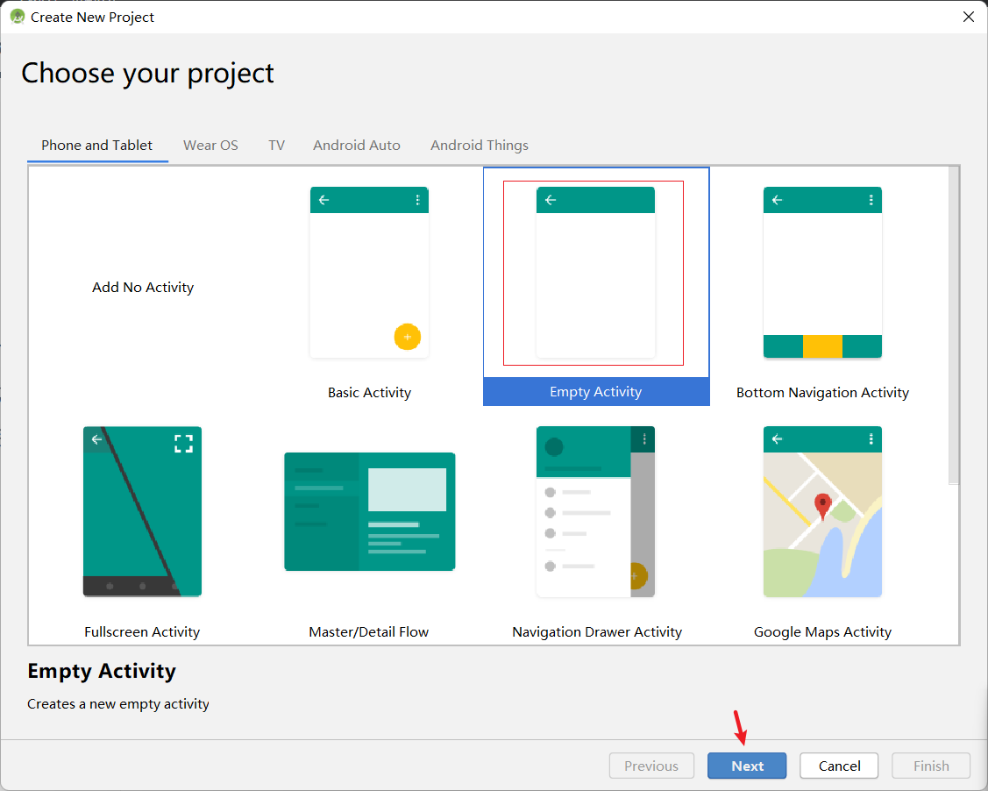Select the Fullscreen Activity template
The width and height of the screenshot is (988, 791).
tap(142, 511)
